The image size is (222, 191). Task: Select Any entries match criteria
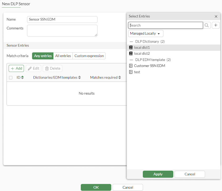click(x=43, y=56)
